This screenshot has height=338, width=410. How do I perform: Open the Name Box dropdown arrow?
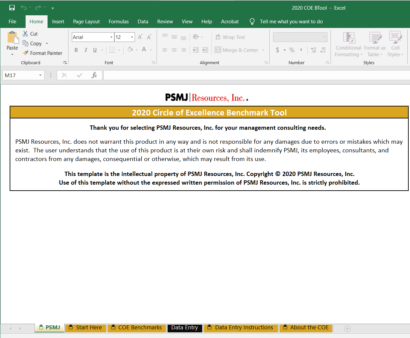point(40,75)
